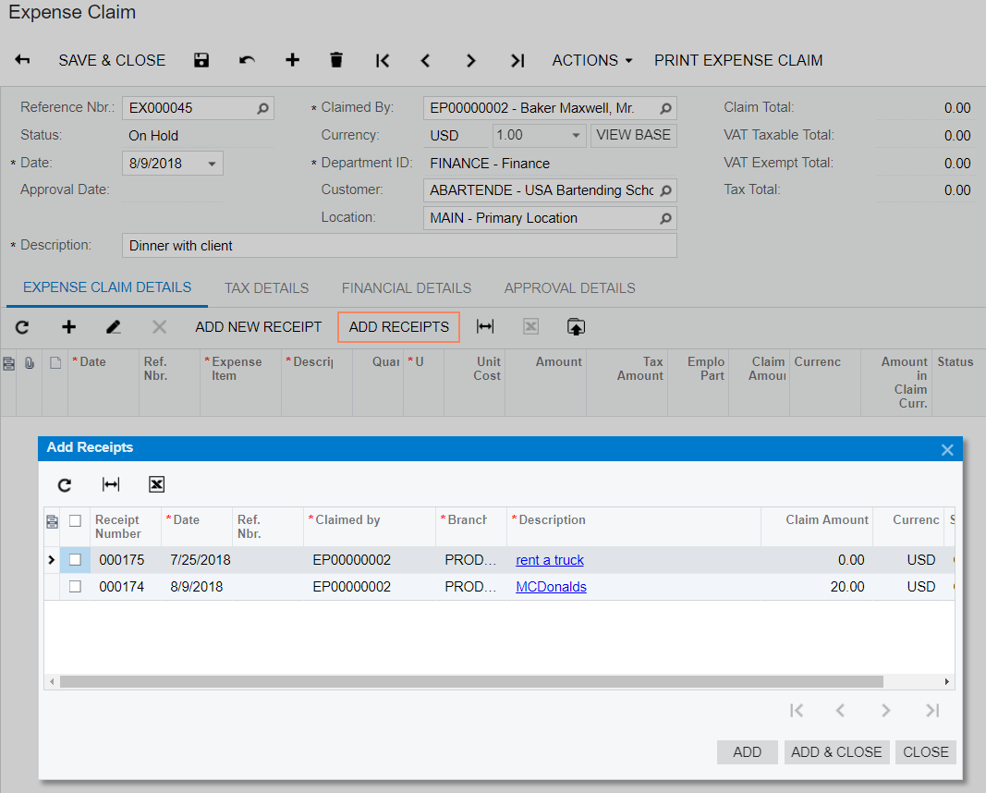Open the Actions dropdown menu

coord(592,60)
